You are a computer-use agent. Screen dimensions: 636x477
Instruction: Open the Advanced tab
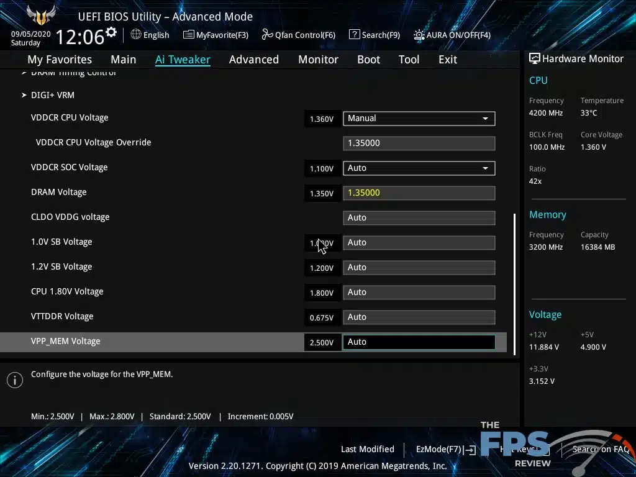point(254,60)
